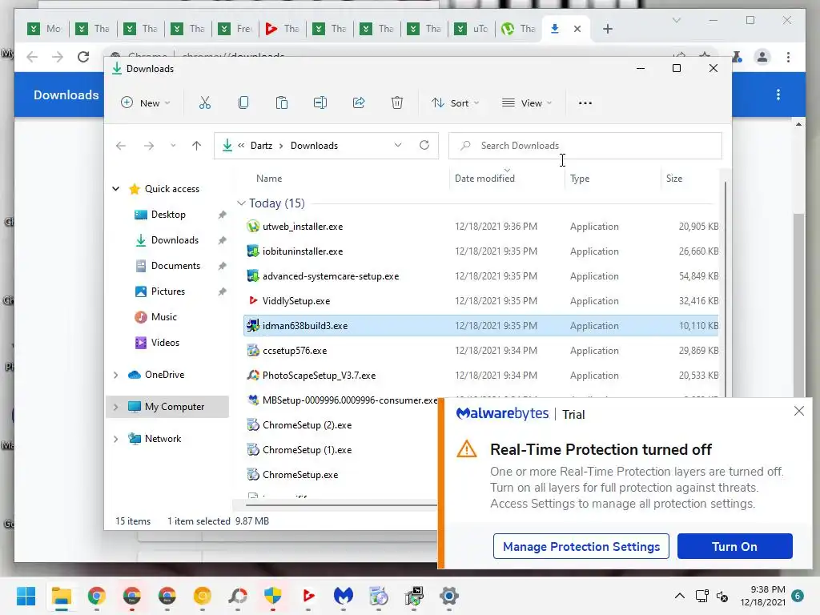Open Viddly red play icon on taskbar

308,596
